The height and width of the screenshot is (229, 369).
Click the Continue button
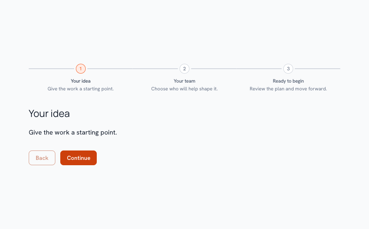(78, 158)
